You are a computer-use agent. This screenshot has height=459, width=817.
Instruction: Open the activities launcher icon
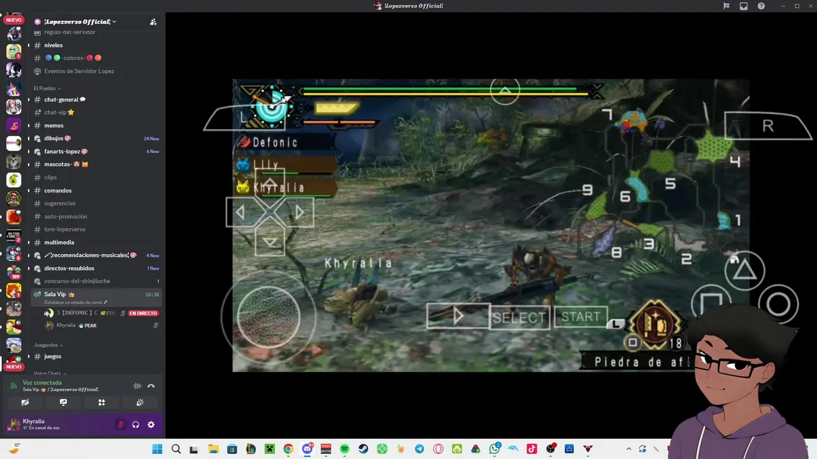pos(101,402)
